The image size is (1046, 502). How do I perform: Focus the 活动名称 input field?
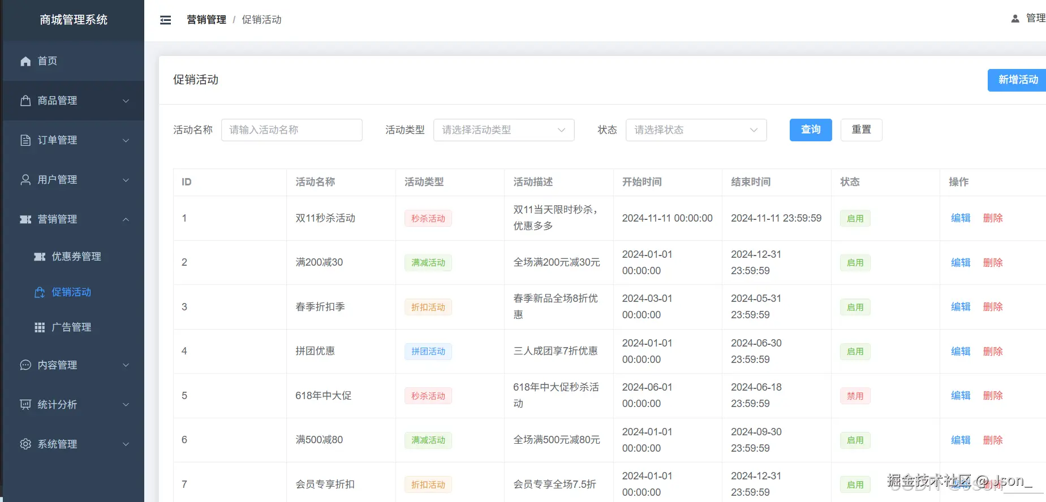tap(291, 130)
